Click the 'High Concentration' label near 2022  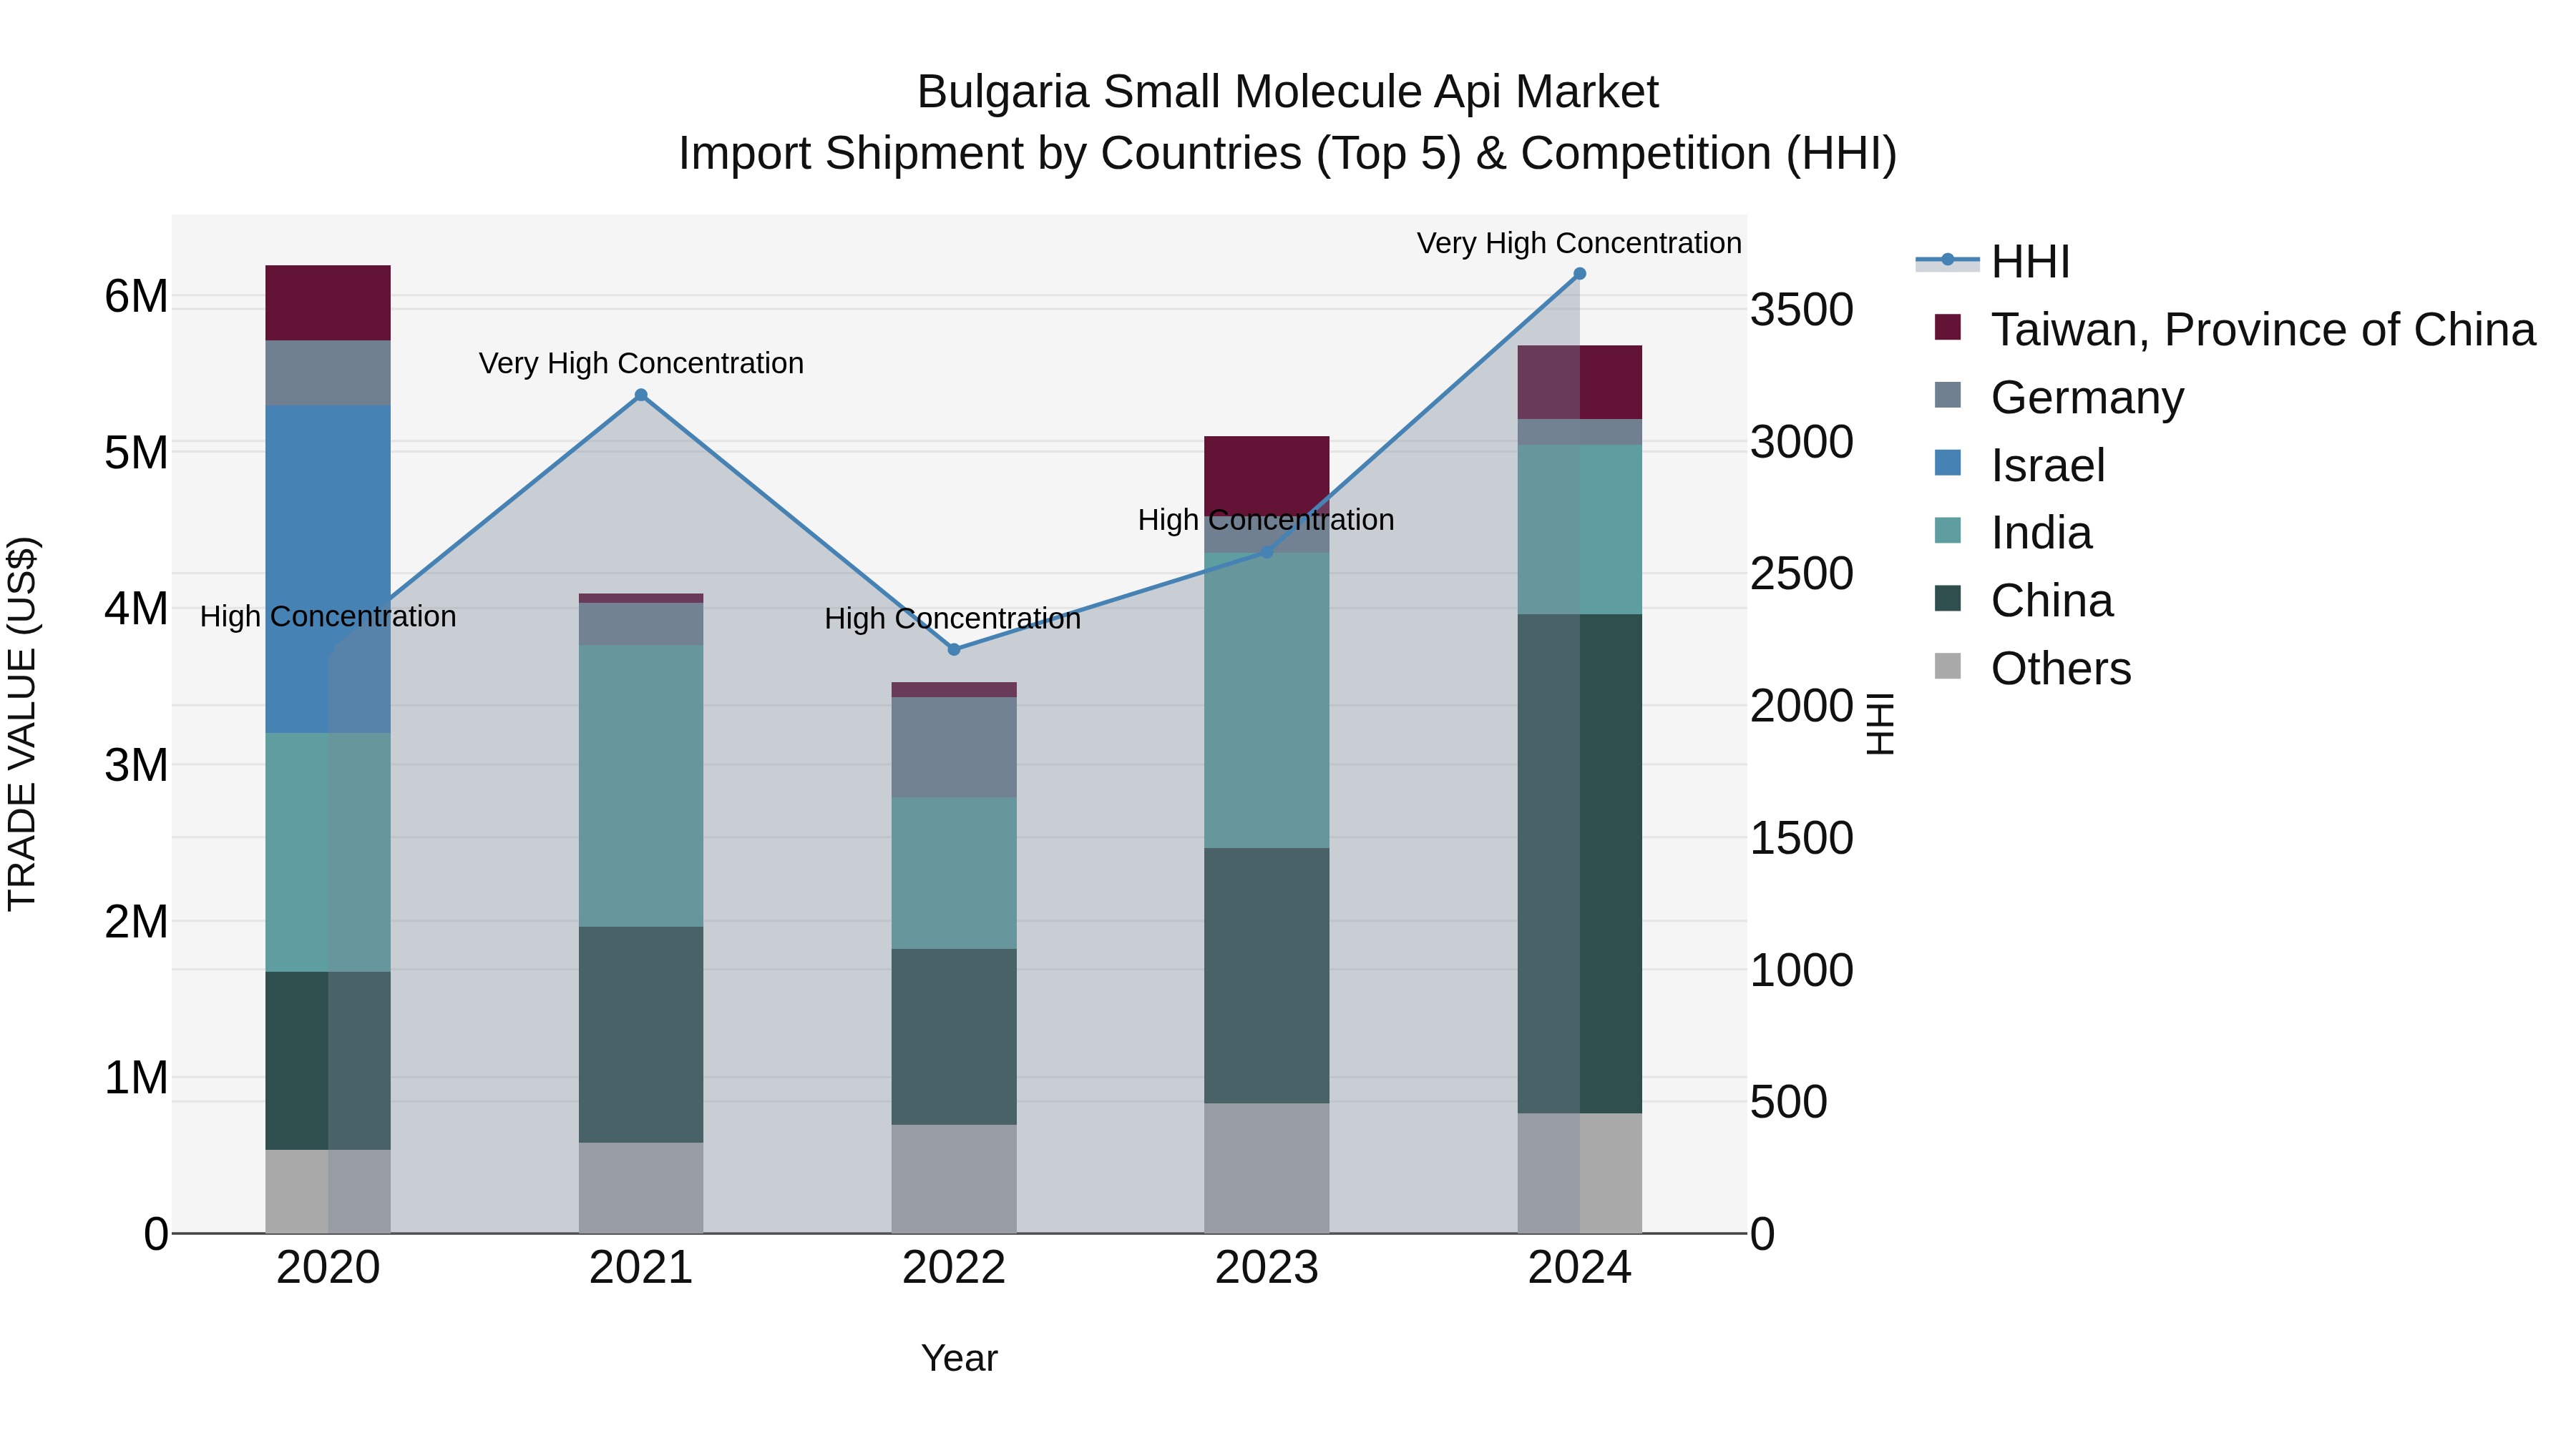tap(953, 619)
